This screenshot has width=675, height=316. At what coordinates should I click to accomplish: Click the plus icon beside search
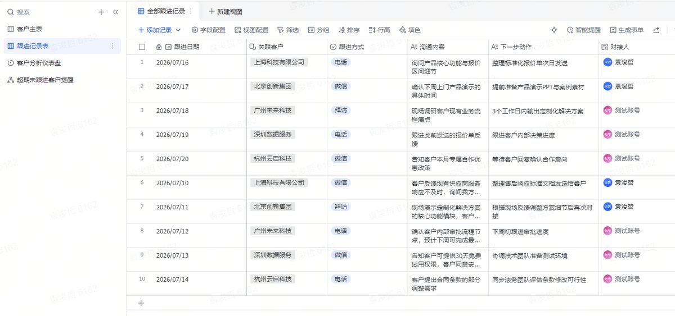click(x=101, y=12)
